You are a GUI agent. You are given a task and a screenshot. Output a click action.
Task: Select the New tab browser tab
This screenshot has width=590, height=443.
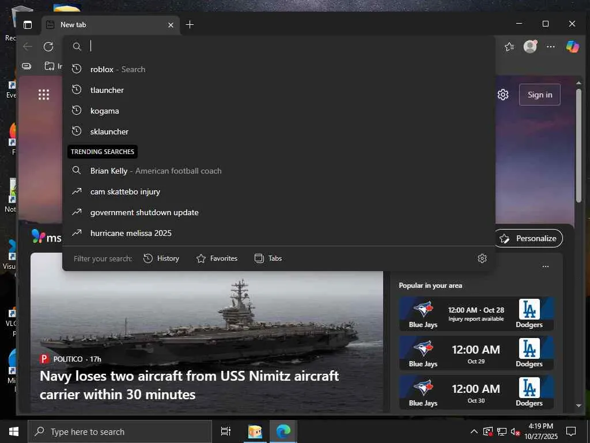tap(111, 25)
